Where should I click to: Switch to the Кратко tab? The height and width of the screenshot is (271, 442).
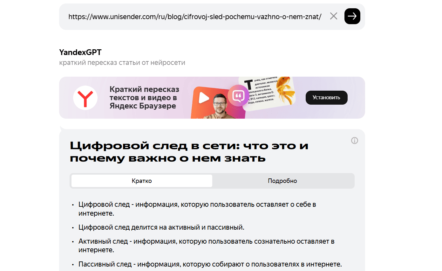coord(142,181)
